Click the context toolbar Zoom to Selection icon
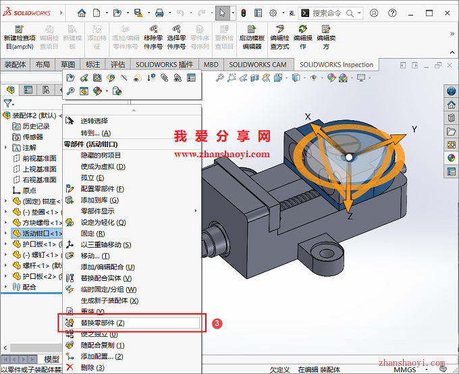This screenshot has width=459, height=374. pyautogui.click(x=71, y=91)
